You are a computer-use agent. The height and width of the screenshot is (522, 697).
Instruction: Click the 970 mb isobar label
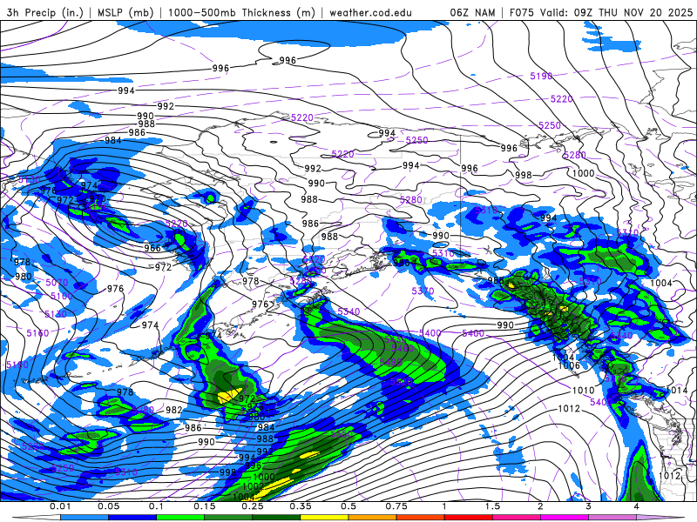click(x=98, y=198)
